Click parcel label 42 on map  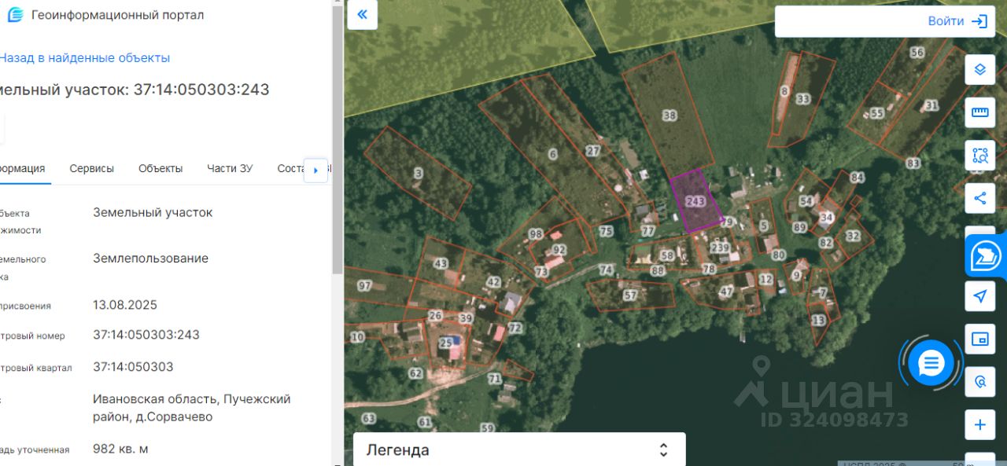click(x=493, y=282)
